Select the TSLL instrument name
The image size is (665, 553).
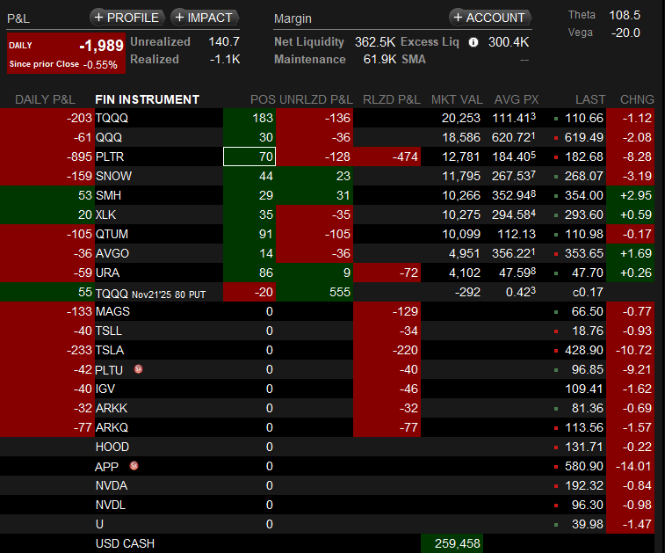point(109,331)
